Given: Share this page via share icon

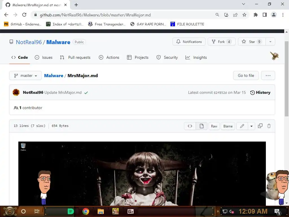Looking at the screenshot, I should [235, 15].
